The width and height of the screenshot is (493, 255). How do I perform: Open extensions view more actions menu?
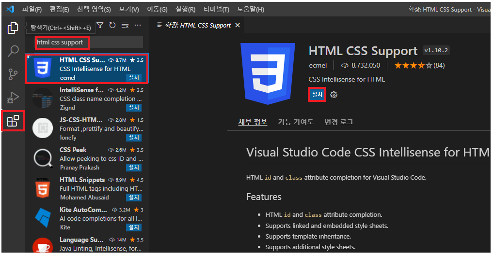(x=138, y=26)
